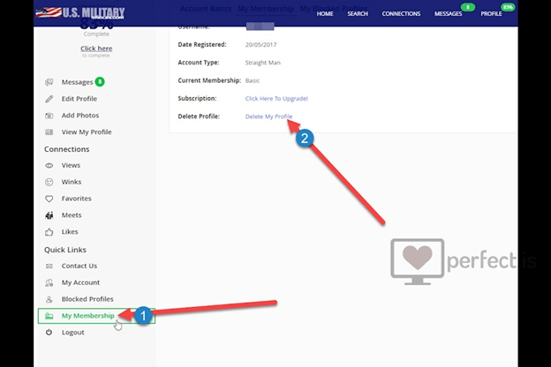The image size is (551, 367).
Task: Open CONNECTIONS in the top navigation
Action: (x=401, y=14)
